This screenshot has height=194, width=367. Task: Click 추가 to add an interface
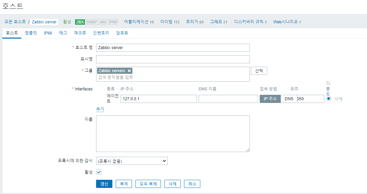click(x=100, y=109)
